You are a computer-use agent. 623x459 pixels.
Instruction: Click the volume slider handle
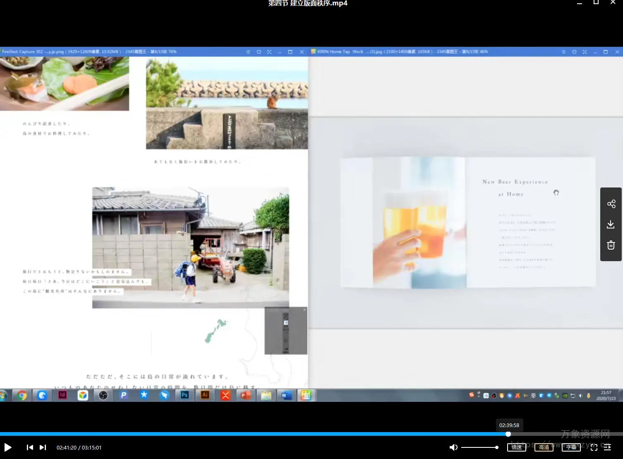click(496, 447)
